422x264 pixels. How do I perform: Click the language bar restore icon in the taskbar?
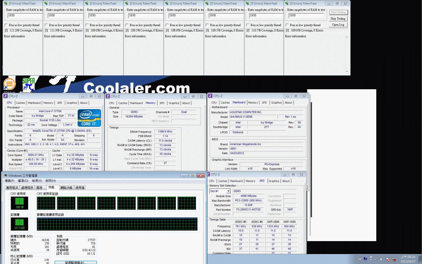pyautogui.click(x=371, y=257)
